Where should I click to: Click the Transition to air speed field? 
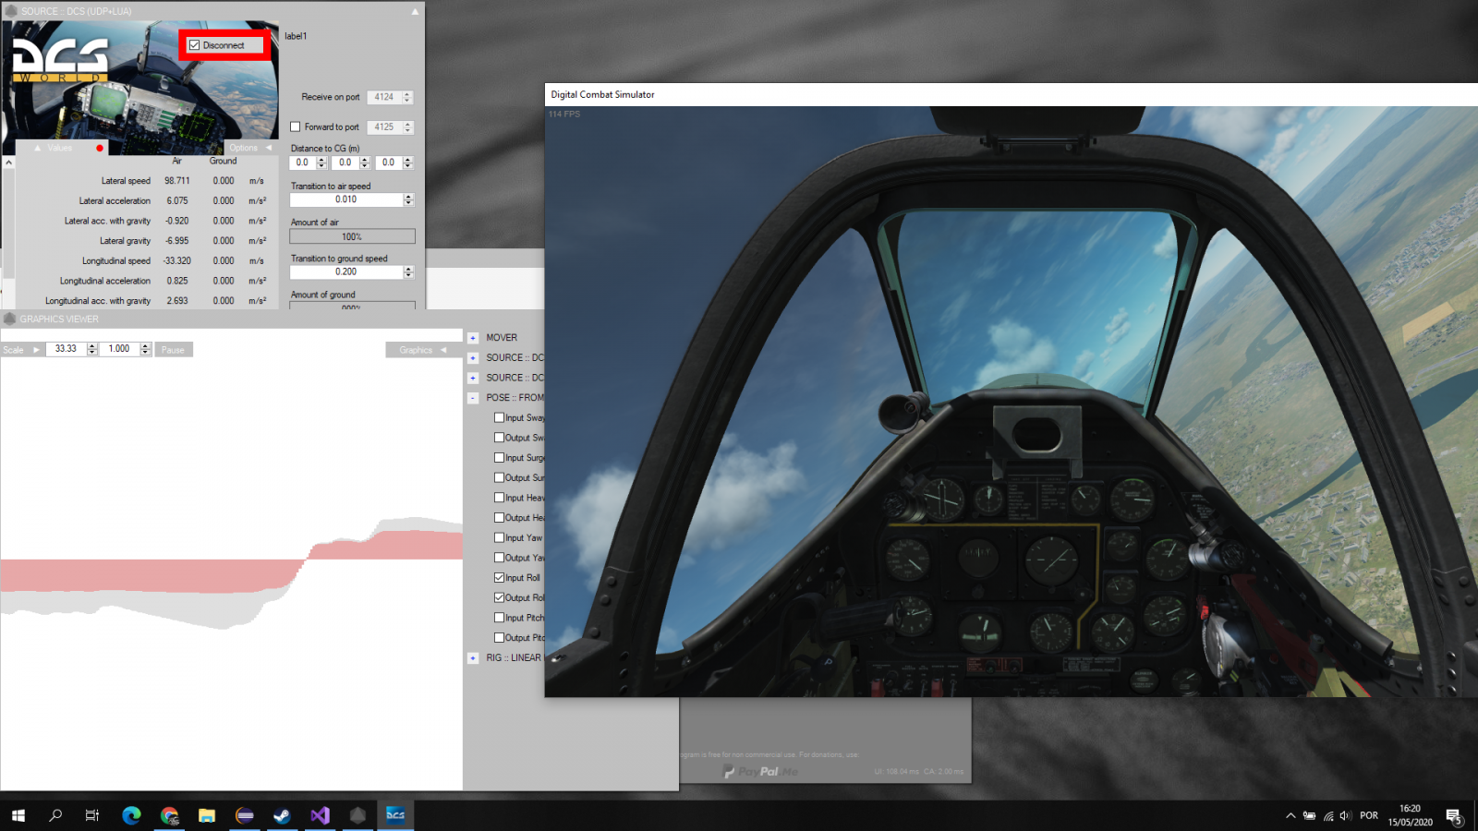(x=346, y=199)
